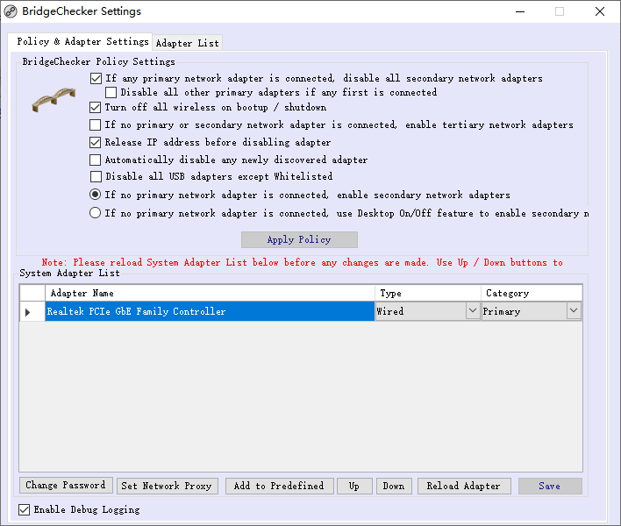This screenshot has width=621, height=526.
Task: Close the BridgeChecker Settings window
Action: (600, 12)
